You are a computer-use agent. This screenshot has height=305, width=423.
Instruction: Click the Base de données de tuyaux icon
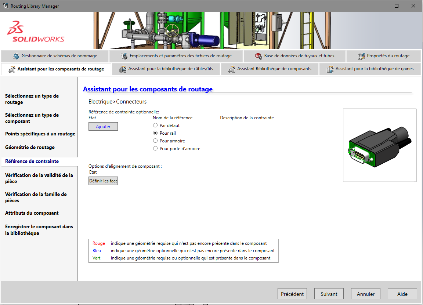pos(258,56)
